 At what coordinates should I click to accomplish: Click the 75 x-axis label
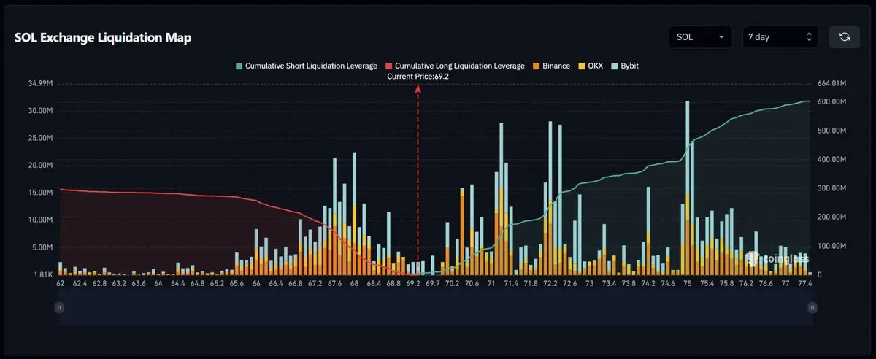tap(687, 283)
